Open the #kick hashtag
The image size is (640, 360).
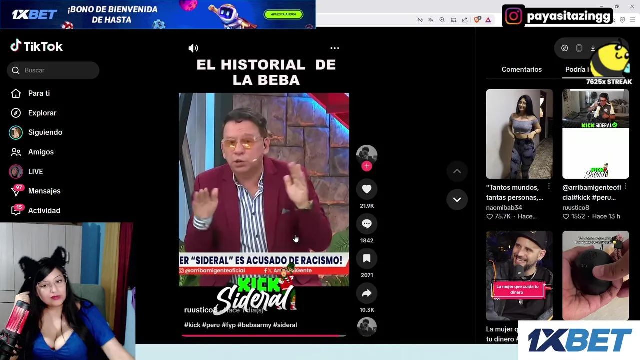click(x=192, y=325)
